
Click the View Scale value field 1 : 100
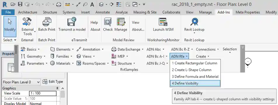43,93
